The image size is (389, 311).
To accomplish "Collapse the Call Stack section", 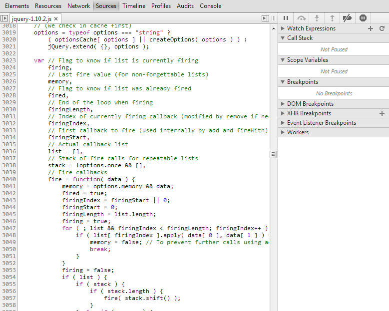I will (x=283, y=38).
